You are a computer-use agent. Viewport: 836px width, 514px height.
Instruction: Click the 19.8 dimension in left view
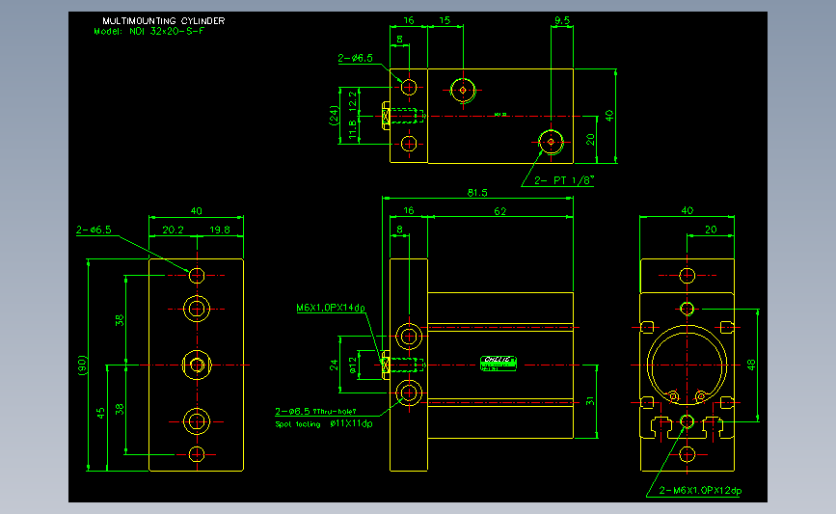pos(220,230)
